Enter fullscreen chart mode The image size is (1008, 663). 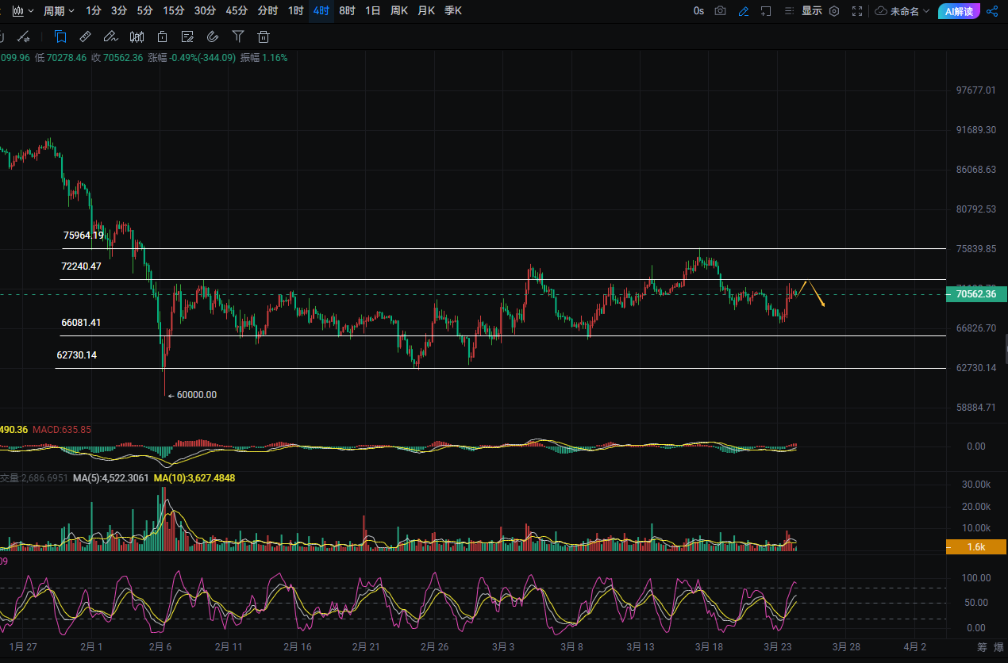[x=857, y=11]
